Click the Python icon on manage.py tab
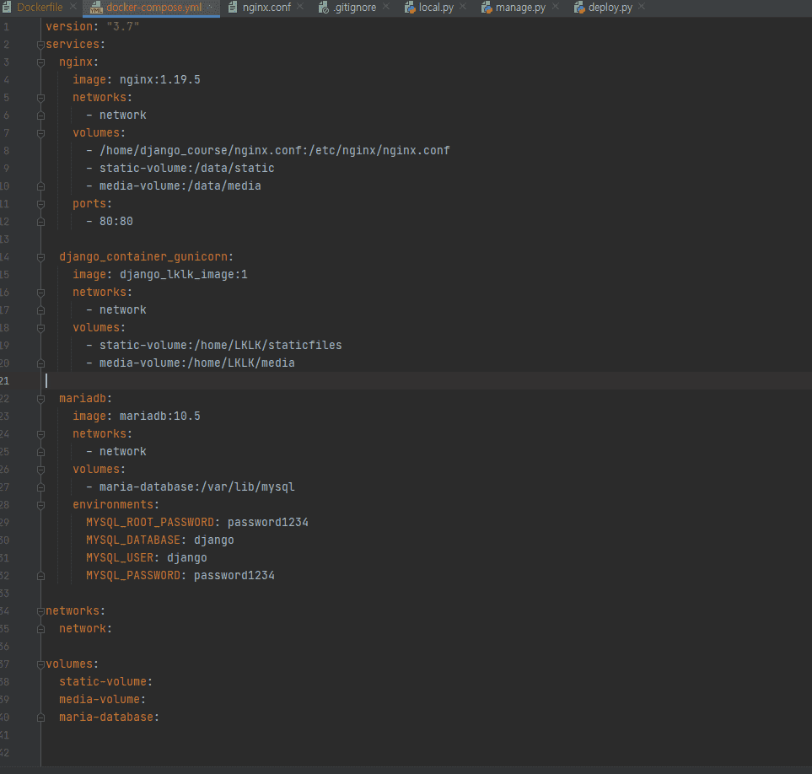 pyautogui.click(x=487, y=8)
